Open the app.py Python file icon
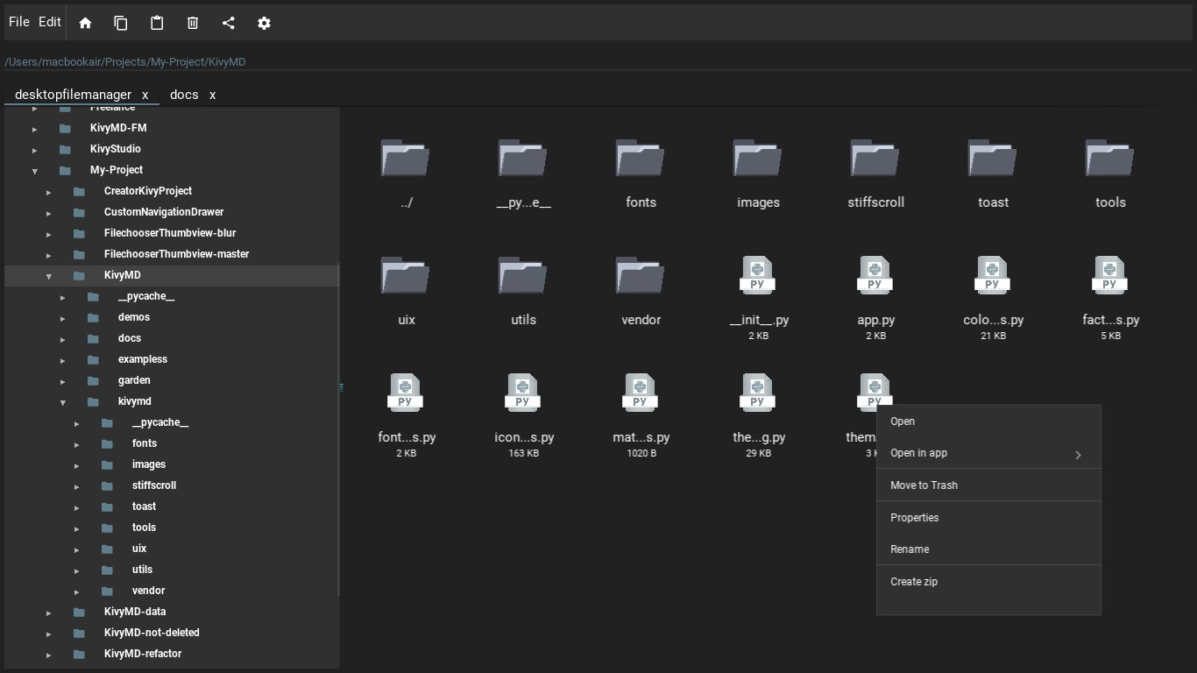The image size is (1197, 673). [875, 274]
